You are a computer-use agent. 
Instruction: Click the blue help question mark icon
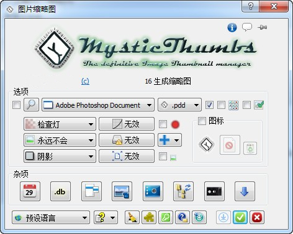pos(183,217)
